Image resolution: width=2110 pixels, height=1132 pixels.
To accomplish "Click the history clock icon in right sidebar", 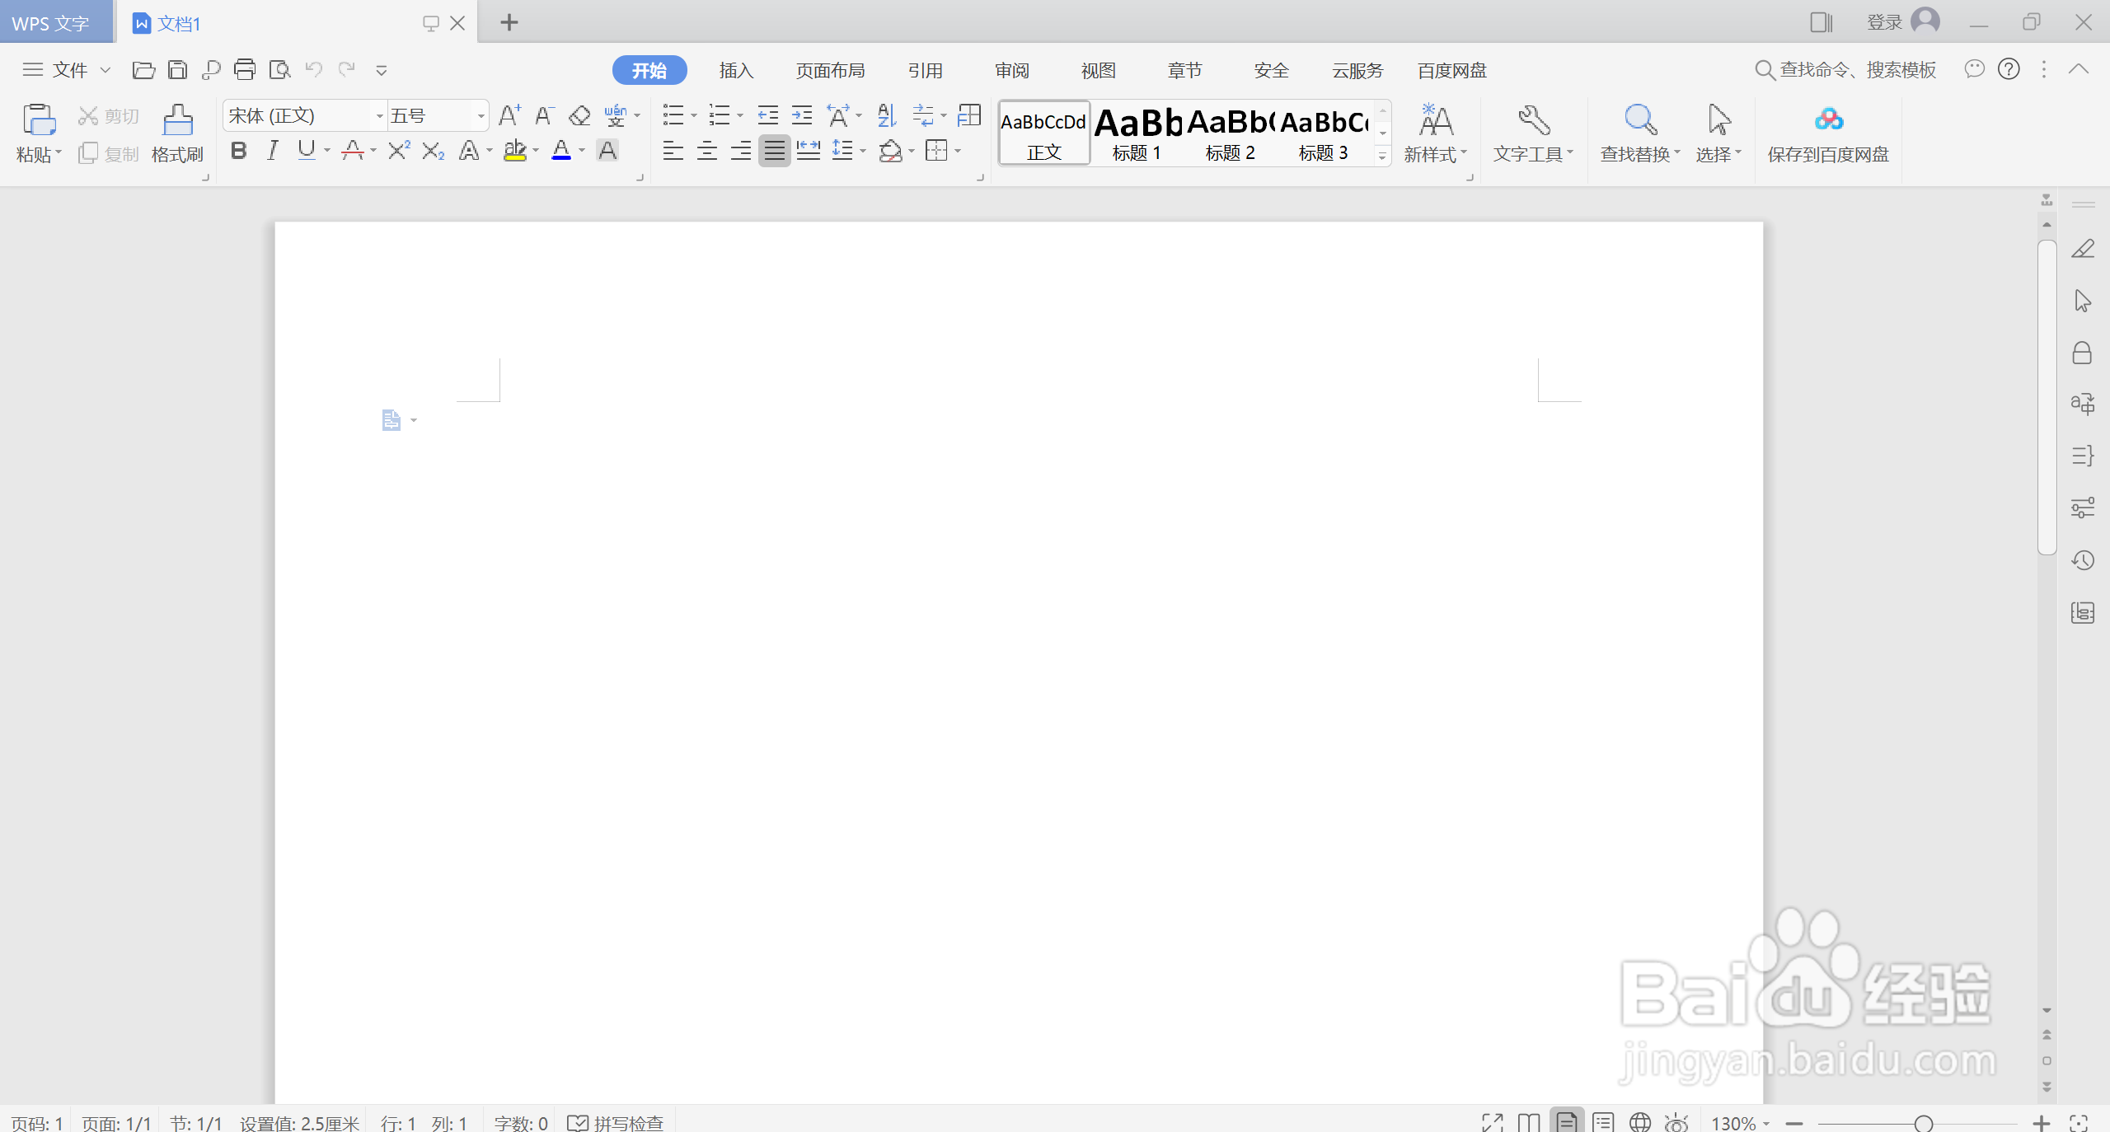I will (x=2082, y=561).
